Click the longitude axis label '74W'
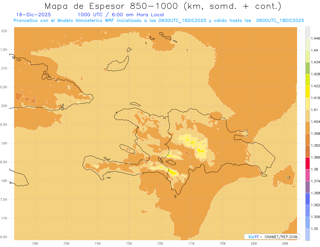 98,244
